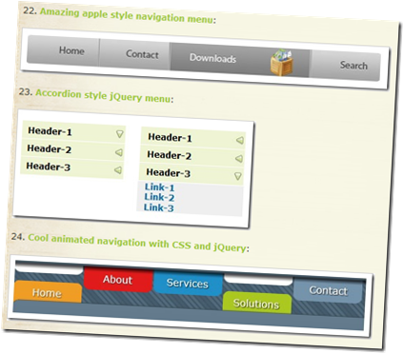404x354 pixels.
Task: Expand Header-2 in the left accordion
Action: click(x=72, y=150)
